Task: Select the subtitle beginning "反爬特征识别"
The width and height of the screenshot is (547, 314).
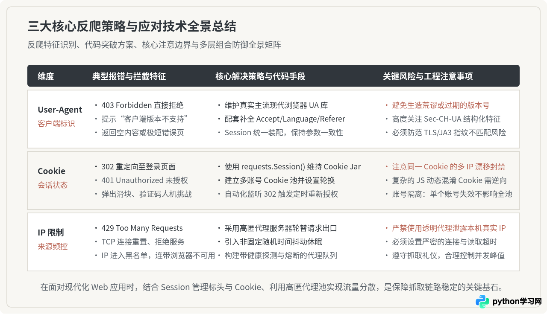Action: 154,45
